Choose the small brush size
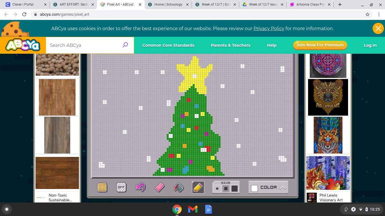The height and width of the screenshot is (216, 385). [x=217, y=189]
